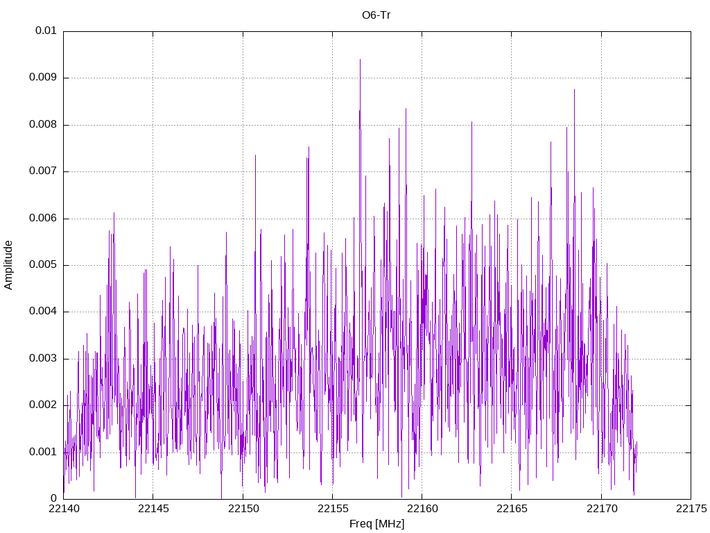Click the 22145 x-axis tick label

pos(153,509)
